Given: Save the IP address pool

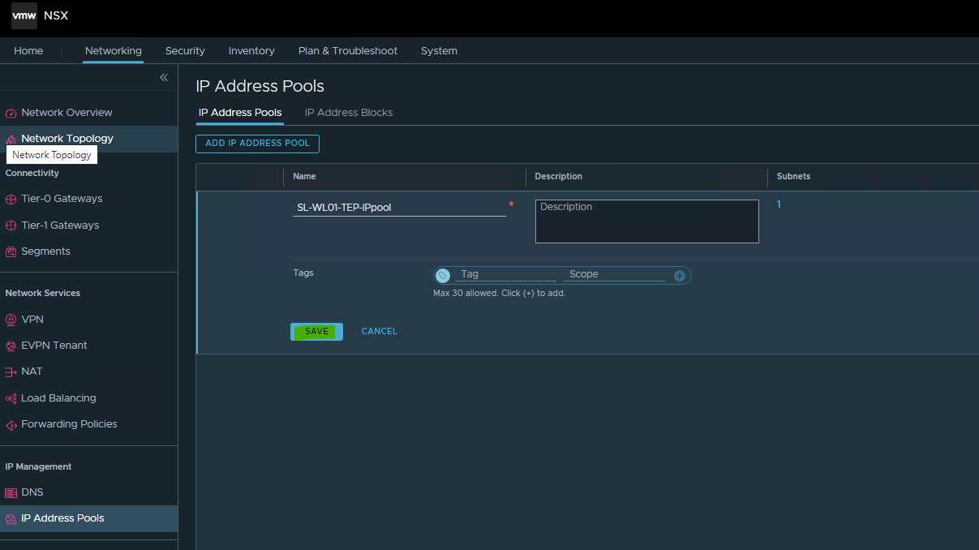Looking at the screenshot, I should coord(316,332).
